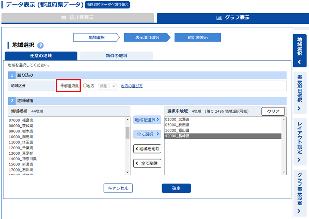
Task: Click 市区町村データへ切り替え button
Action: (x=107, y=5)
